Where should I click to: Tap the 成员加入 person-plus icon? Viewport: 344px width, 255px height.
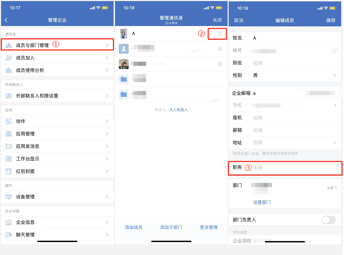click(8, 58)
